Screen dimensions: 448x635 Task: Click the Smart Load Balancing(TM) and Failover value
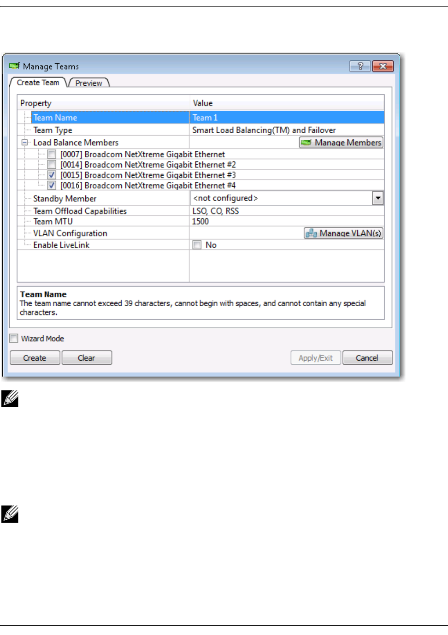264,131
